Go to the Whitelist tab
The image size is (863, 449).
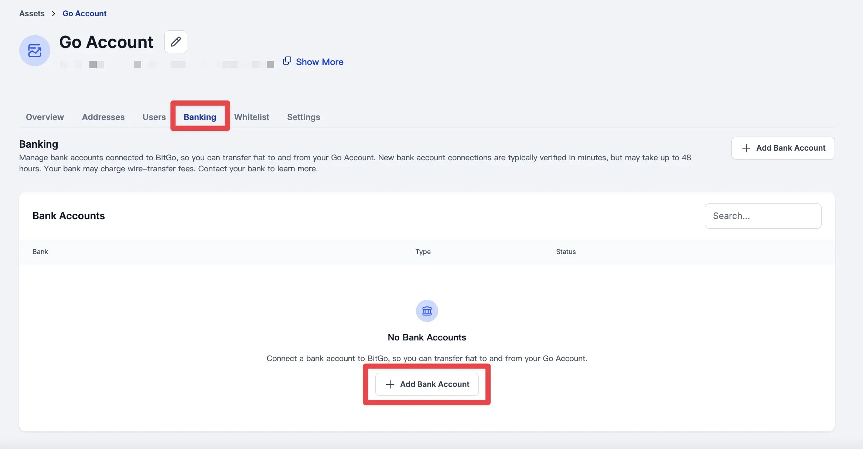click(252, 117)
